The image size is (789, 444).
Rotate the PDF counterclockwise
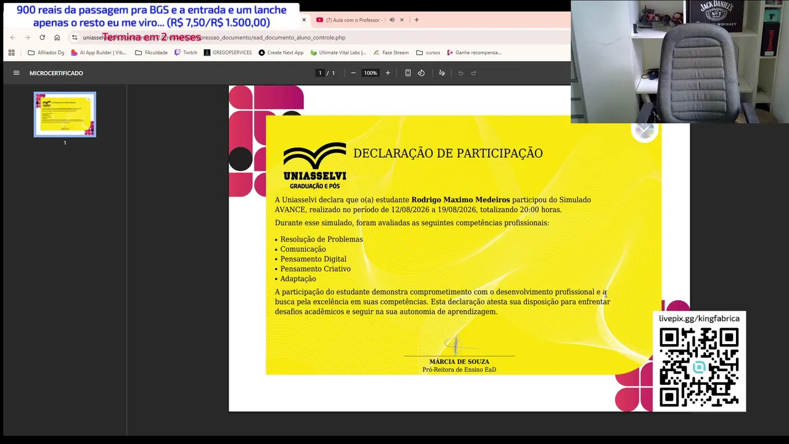point(421,73)
